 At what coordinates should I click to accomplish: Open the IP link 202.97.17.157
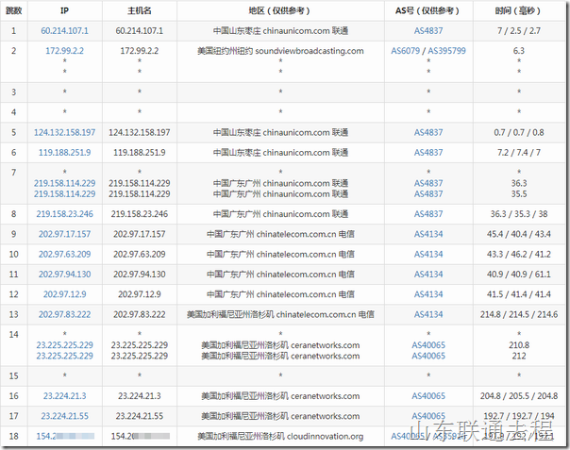tap(64, 234)
